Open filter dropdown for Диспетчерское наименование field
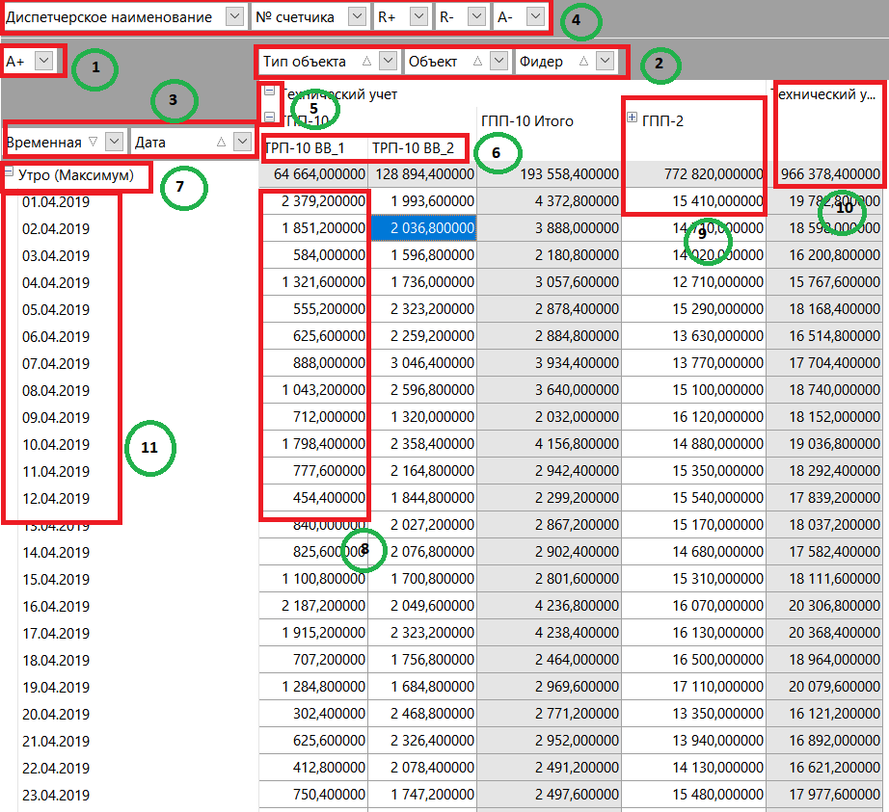889x812 pixels. point(234,17)
